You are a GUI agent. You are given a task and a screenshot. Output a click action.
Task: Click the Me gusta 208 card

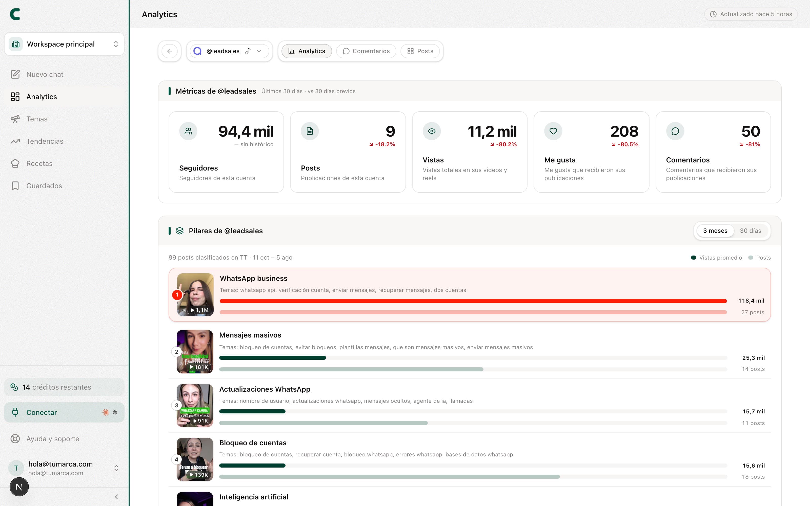pyautogui.click(x=592, y=152)
